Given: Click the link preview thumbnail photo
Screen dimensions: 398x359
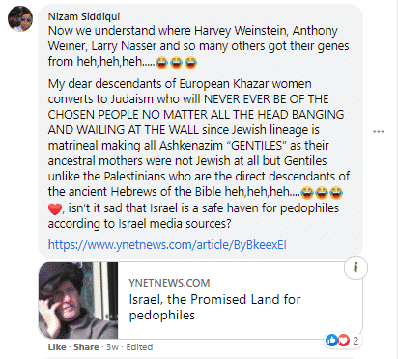Looking at the screenshot, I should click(78, 300).
